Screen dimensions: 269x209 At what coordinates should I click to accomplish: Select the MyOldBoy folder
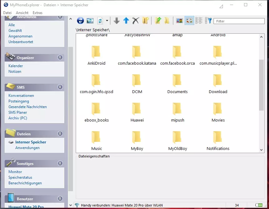click(178, 141)
